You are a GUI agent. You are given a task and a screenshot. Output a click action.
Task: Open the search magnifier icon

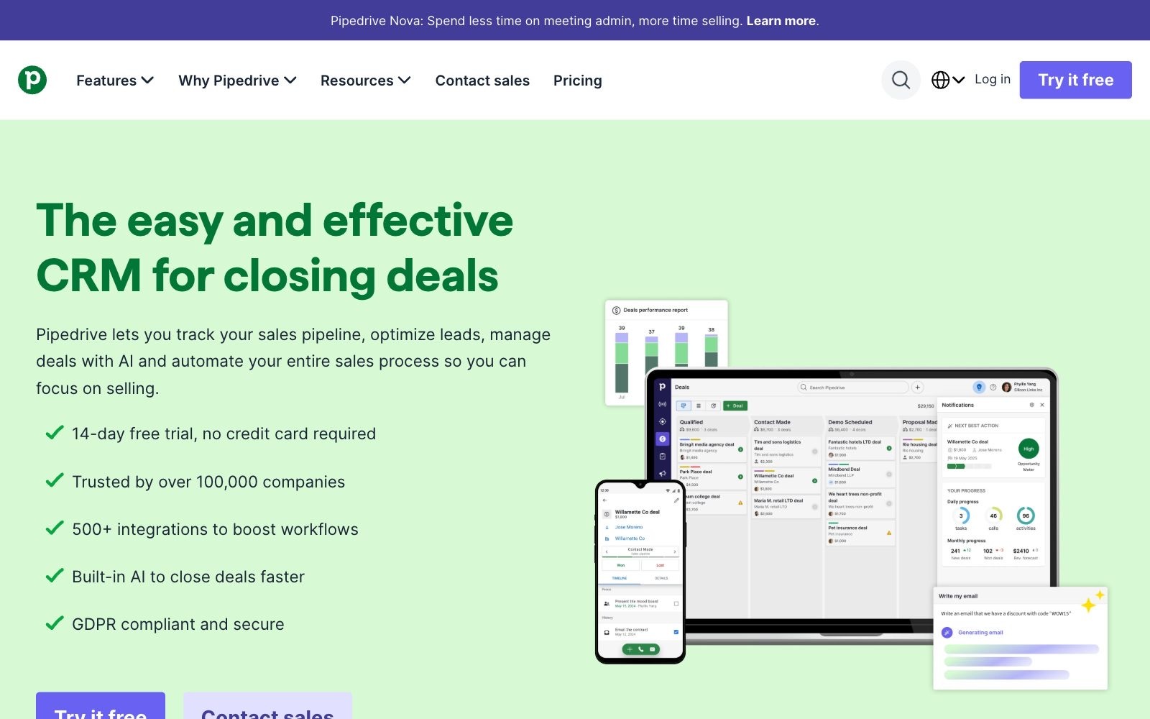coord(901,80)
